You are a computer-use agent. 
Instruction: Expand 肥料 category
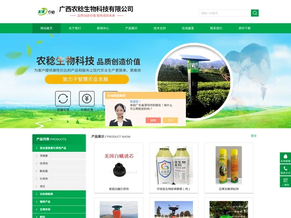(x=59, y=216)
